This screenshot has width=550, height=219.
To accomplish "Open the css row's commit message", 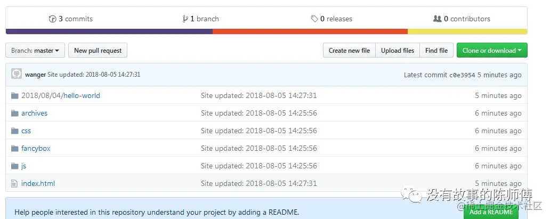I will pos(259,131).
